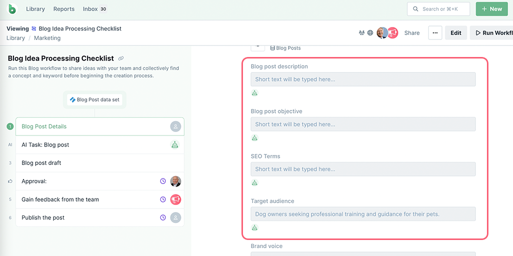
Task: Click the Run Workflow button
Action: tap(491, 32)
